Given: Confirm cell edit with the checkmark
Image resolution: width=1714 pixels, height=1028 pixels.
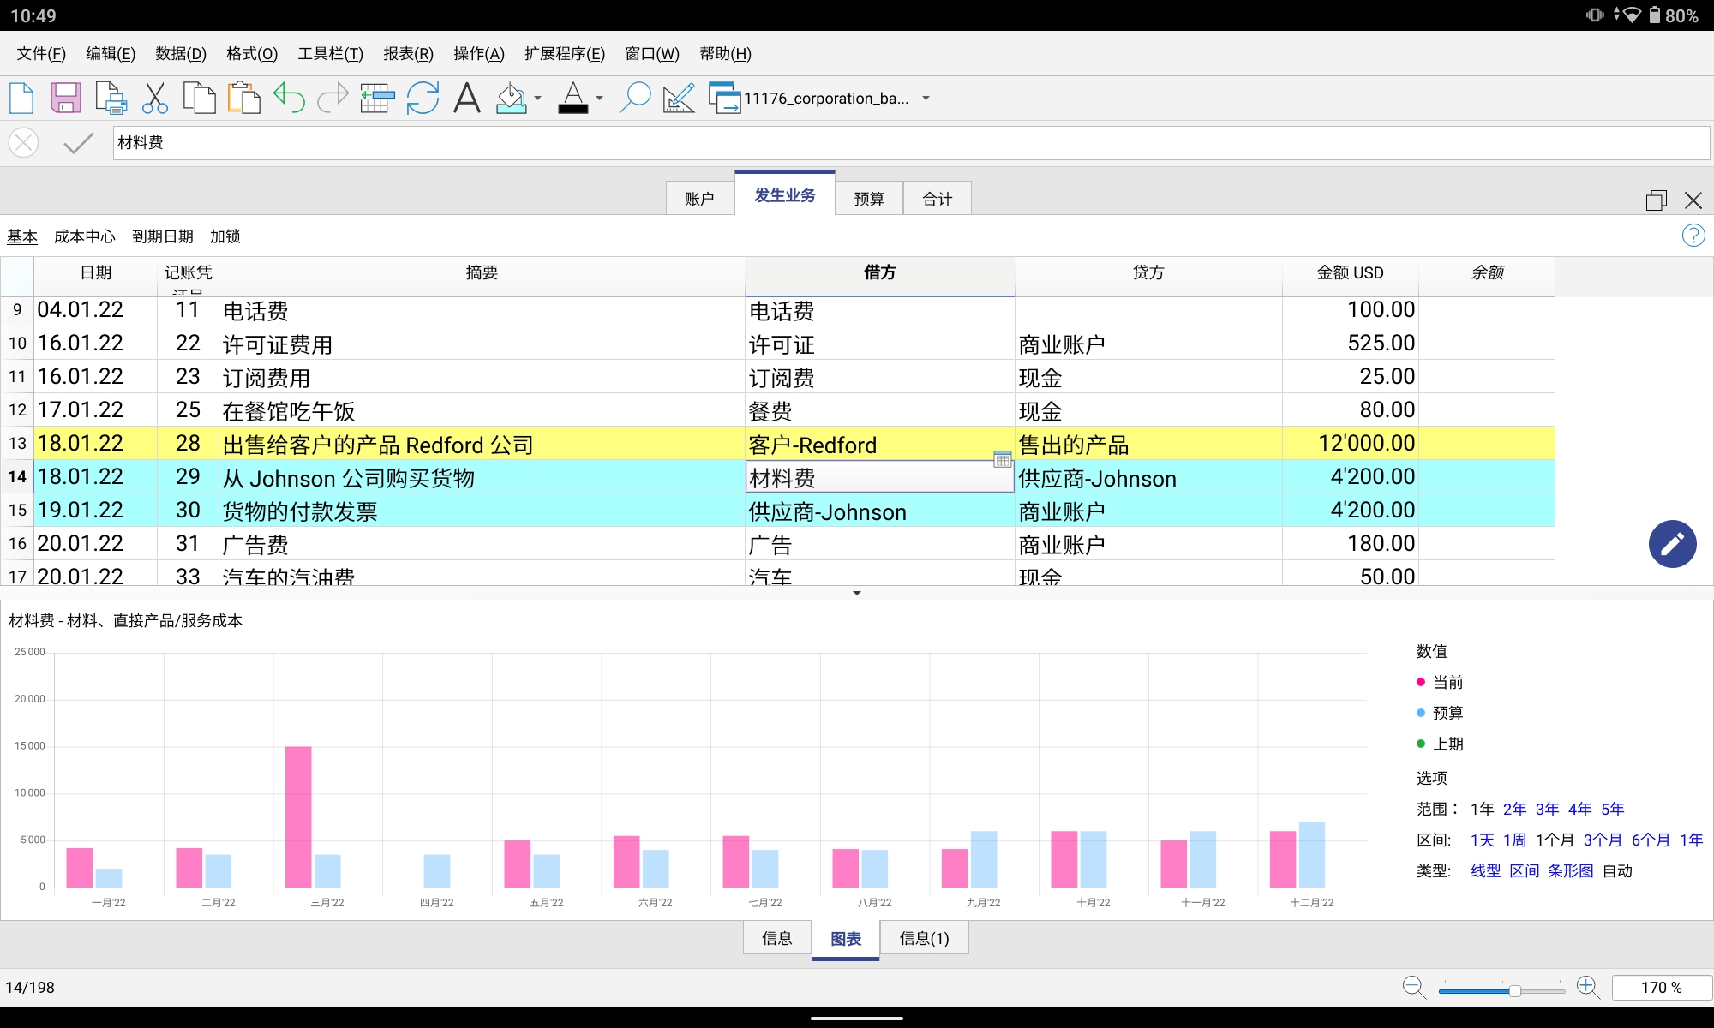Looking at the screenshot, I should point(78,142).
